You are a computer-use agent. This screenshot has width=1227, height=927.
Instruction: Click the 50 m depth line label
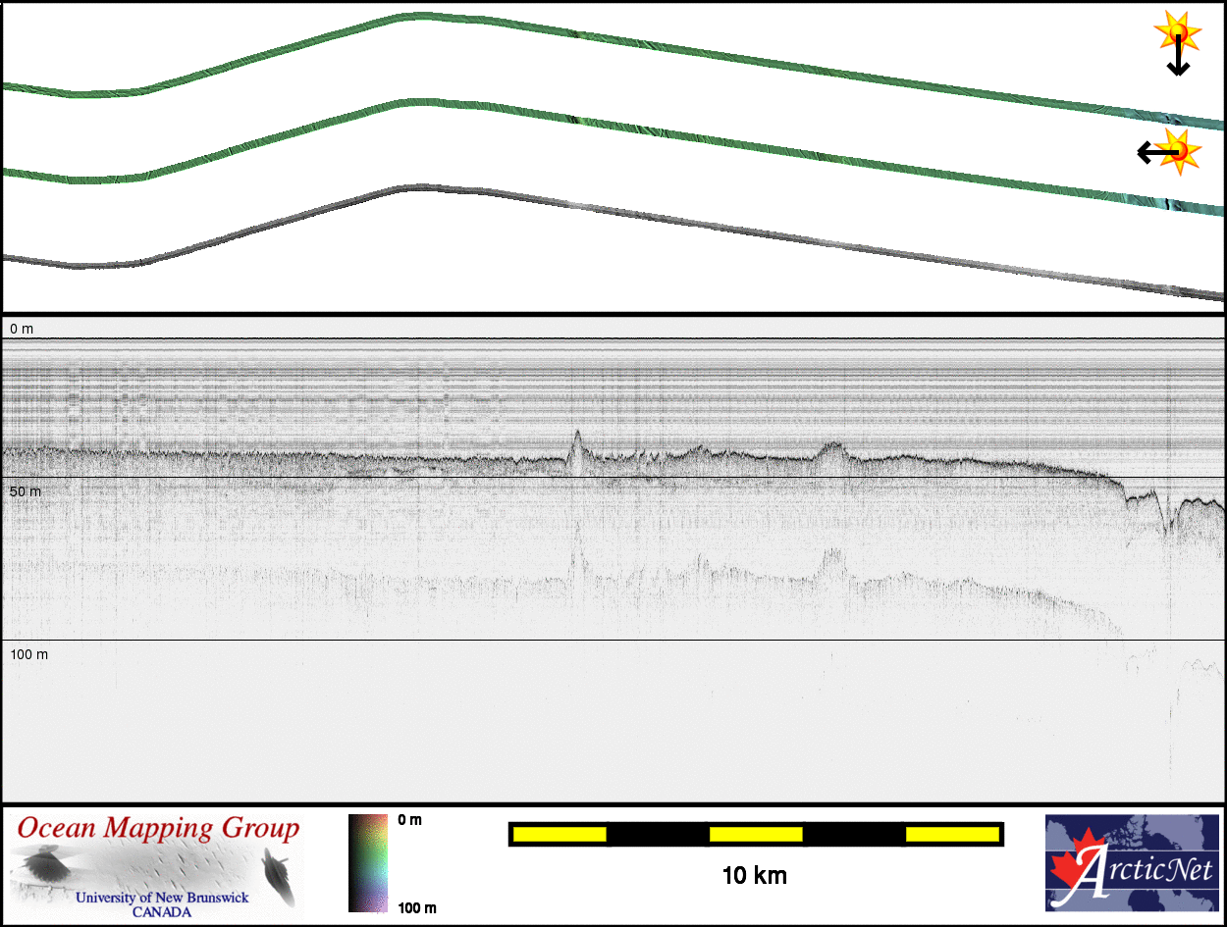tap(26, 490)
